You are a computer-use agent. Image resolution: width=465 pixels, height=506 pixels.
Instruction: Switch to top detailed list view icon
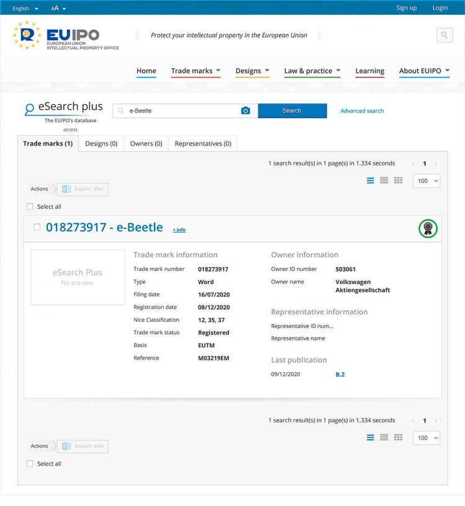click(x=370, y=180)
